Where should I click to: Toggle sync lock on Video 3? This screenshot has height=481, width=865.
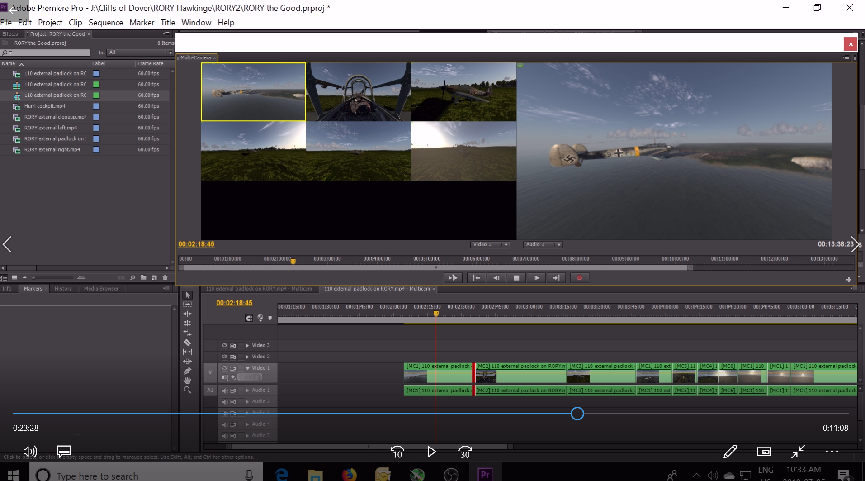pyautogui.click(x=233, y=345)
